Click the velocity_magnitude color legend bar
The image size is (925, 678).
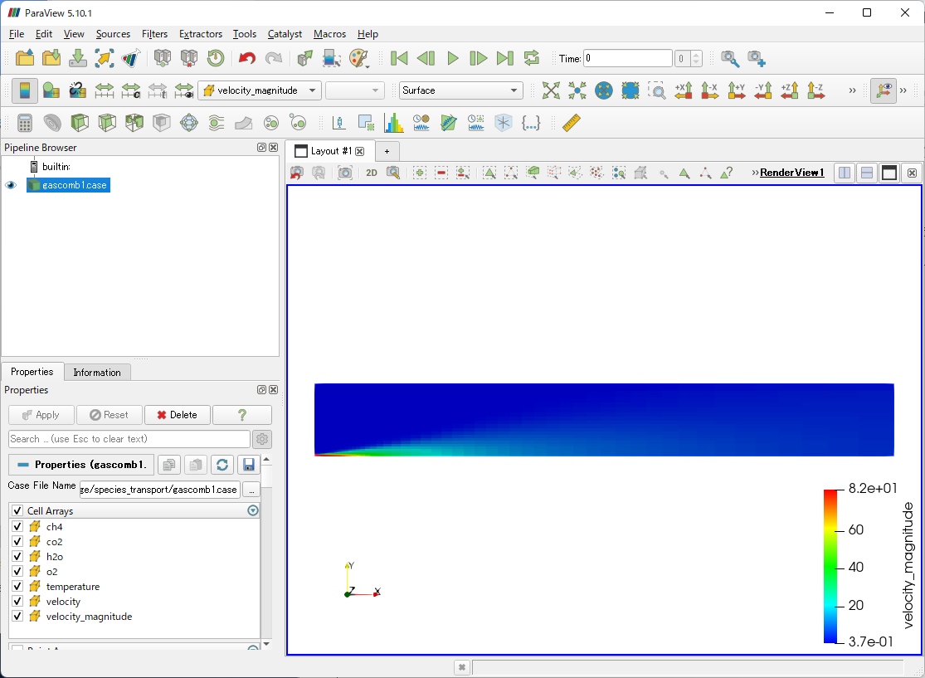pyautogui.click(x=830, y=566)
